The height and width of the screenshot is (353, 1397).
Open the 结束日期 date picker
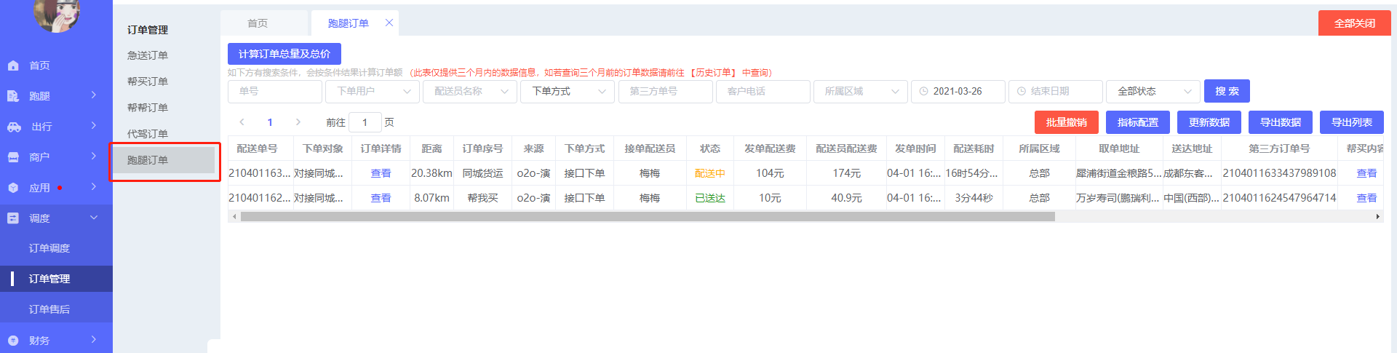[x=1056, y=92]
